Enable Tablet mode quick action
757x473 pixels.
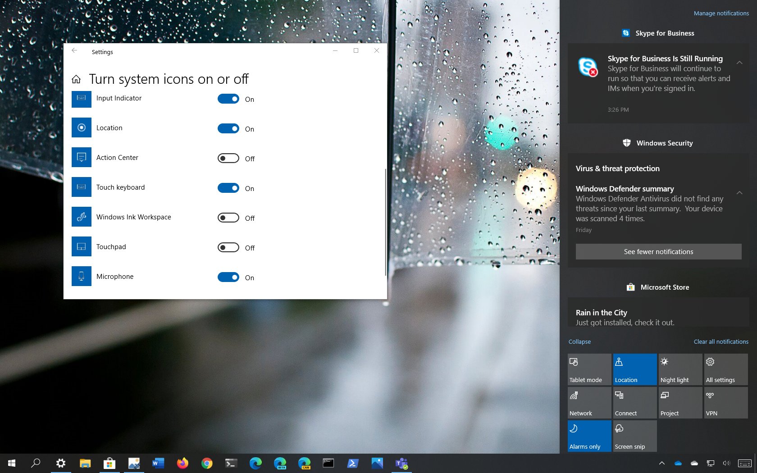click(x=589, y=369)
